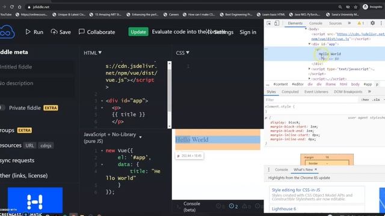Click #editor in the breadcrumb trail
Viewport: 385px width, 216px height.
298,84
